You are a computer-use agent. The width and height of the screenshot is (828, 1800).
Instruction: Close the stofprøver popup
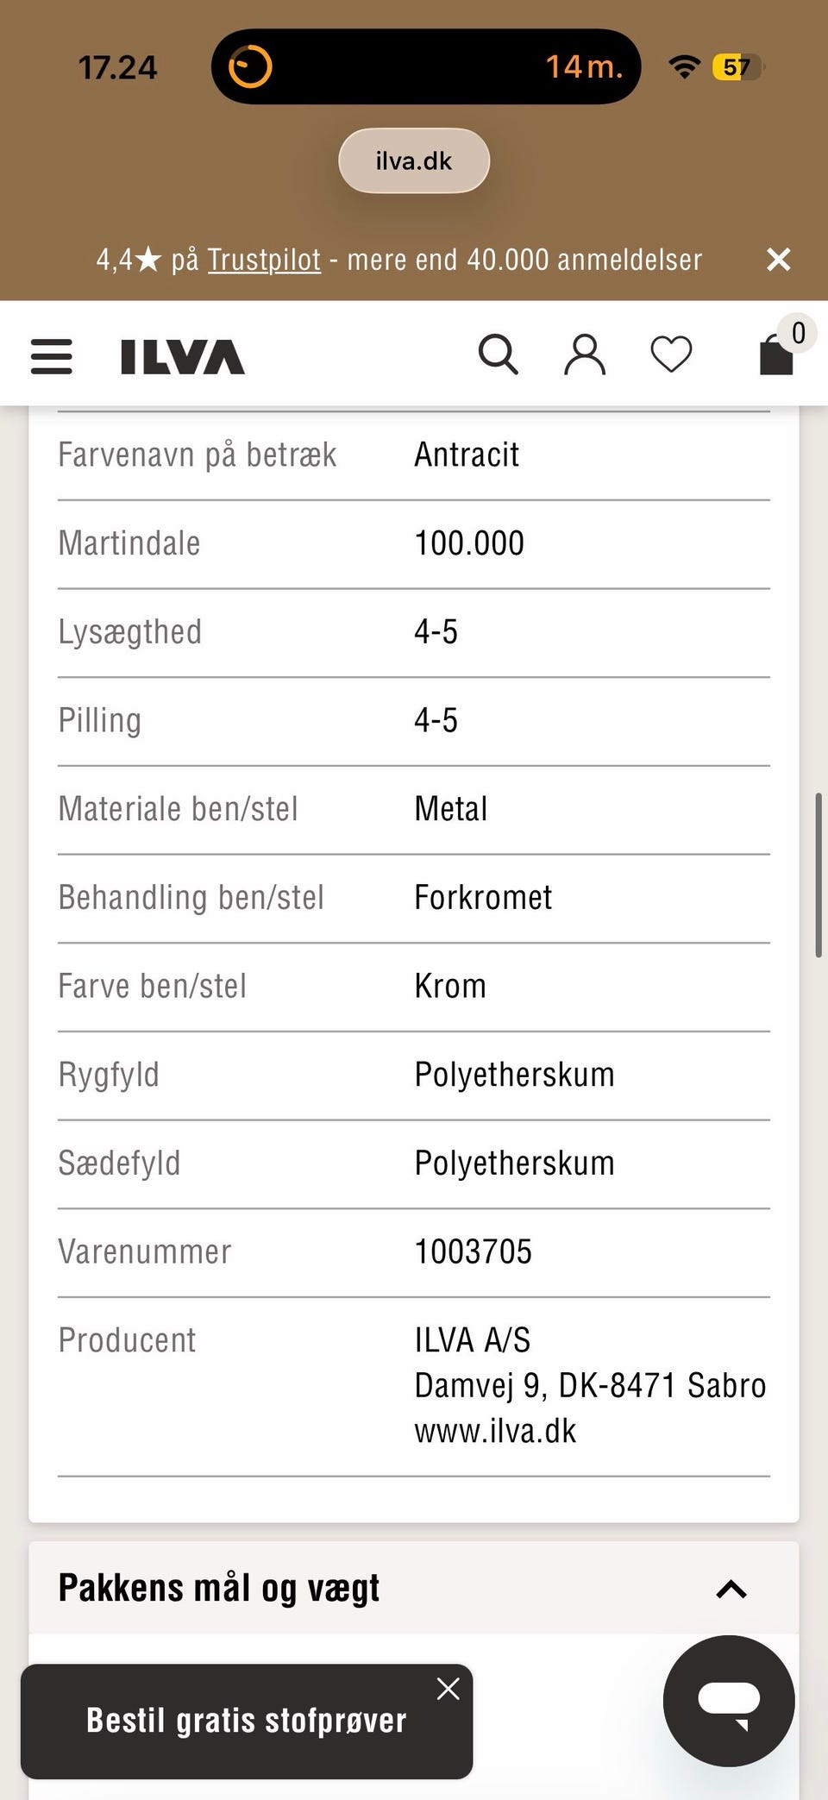pos(448,1689)
